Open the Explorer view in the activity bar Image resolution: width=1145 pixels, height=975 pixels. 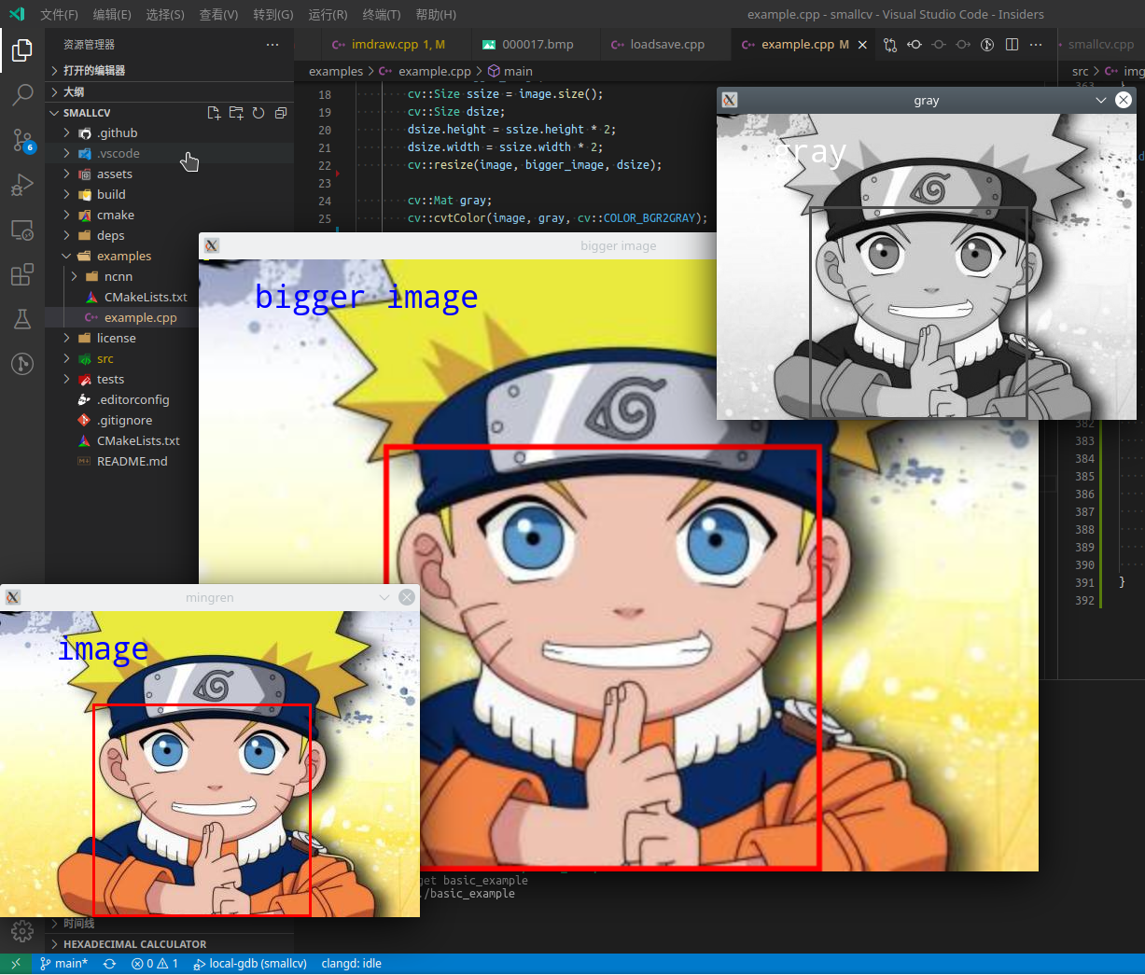click(22, 49)
